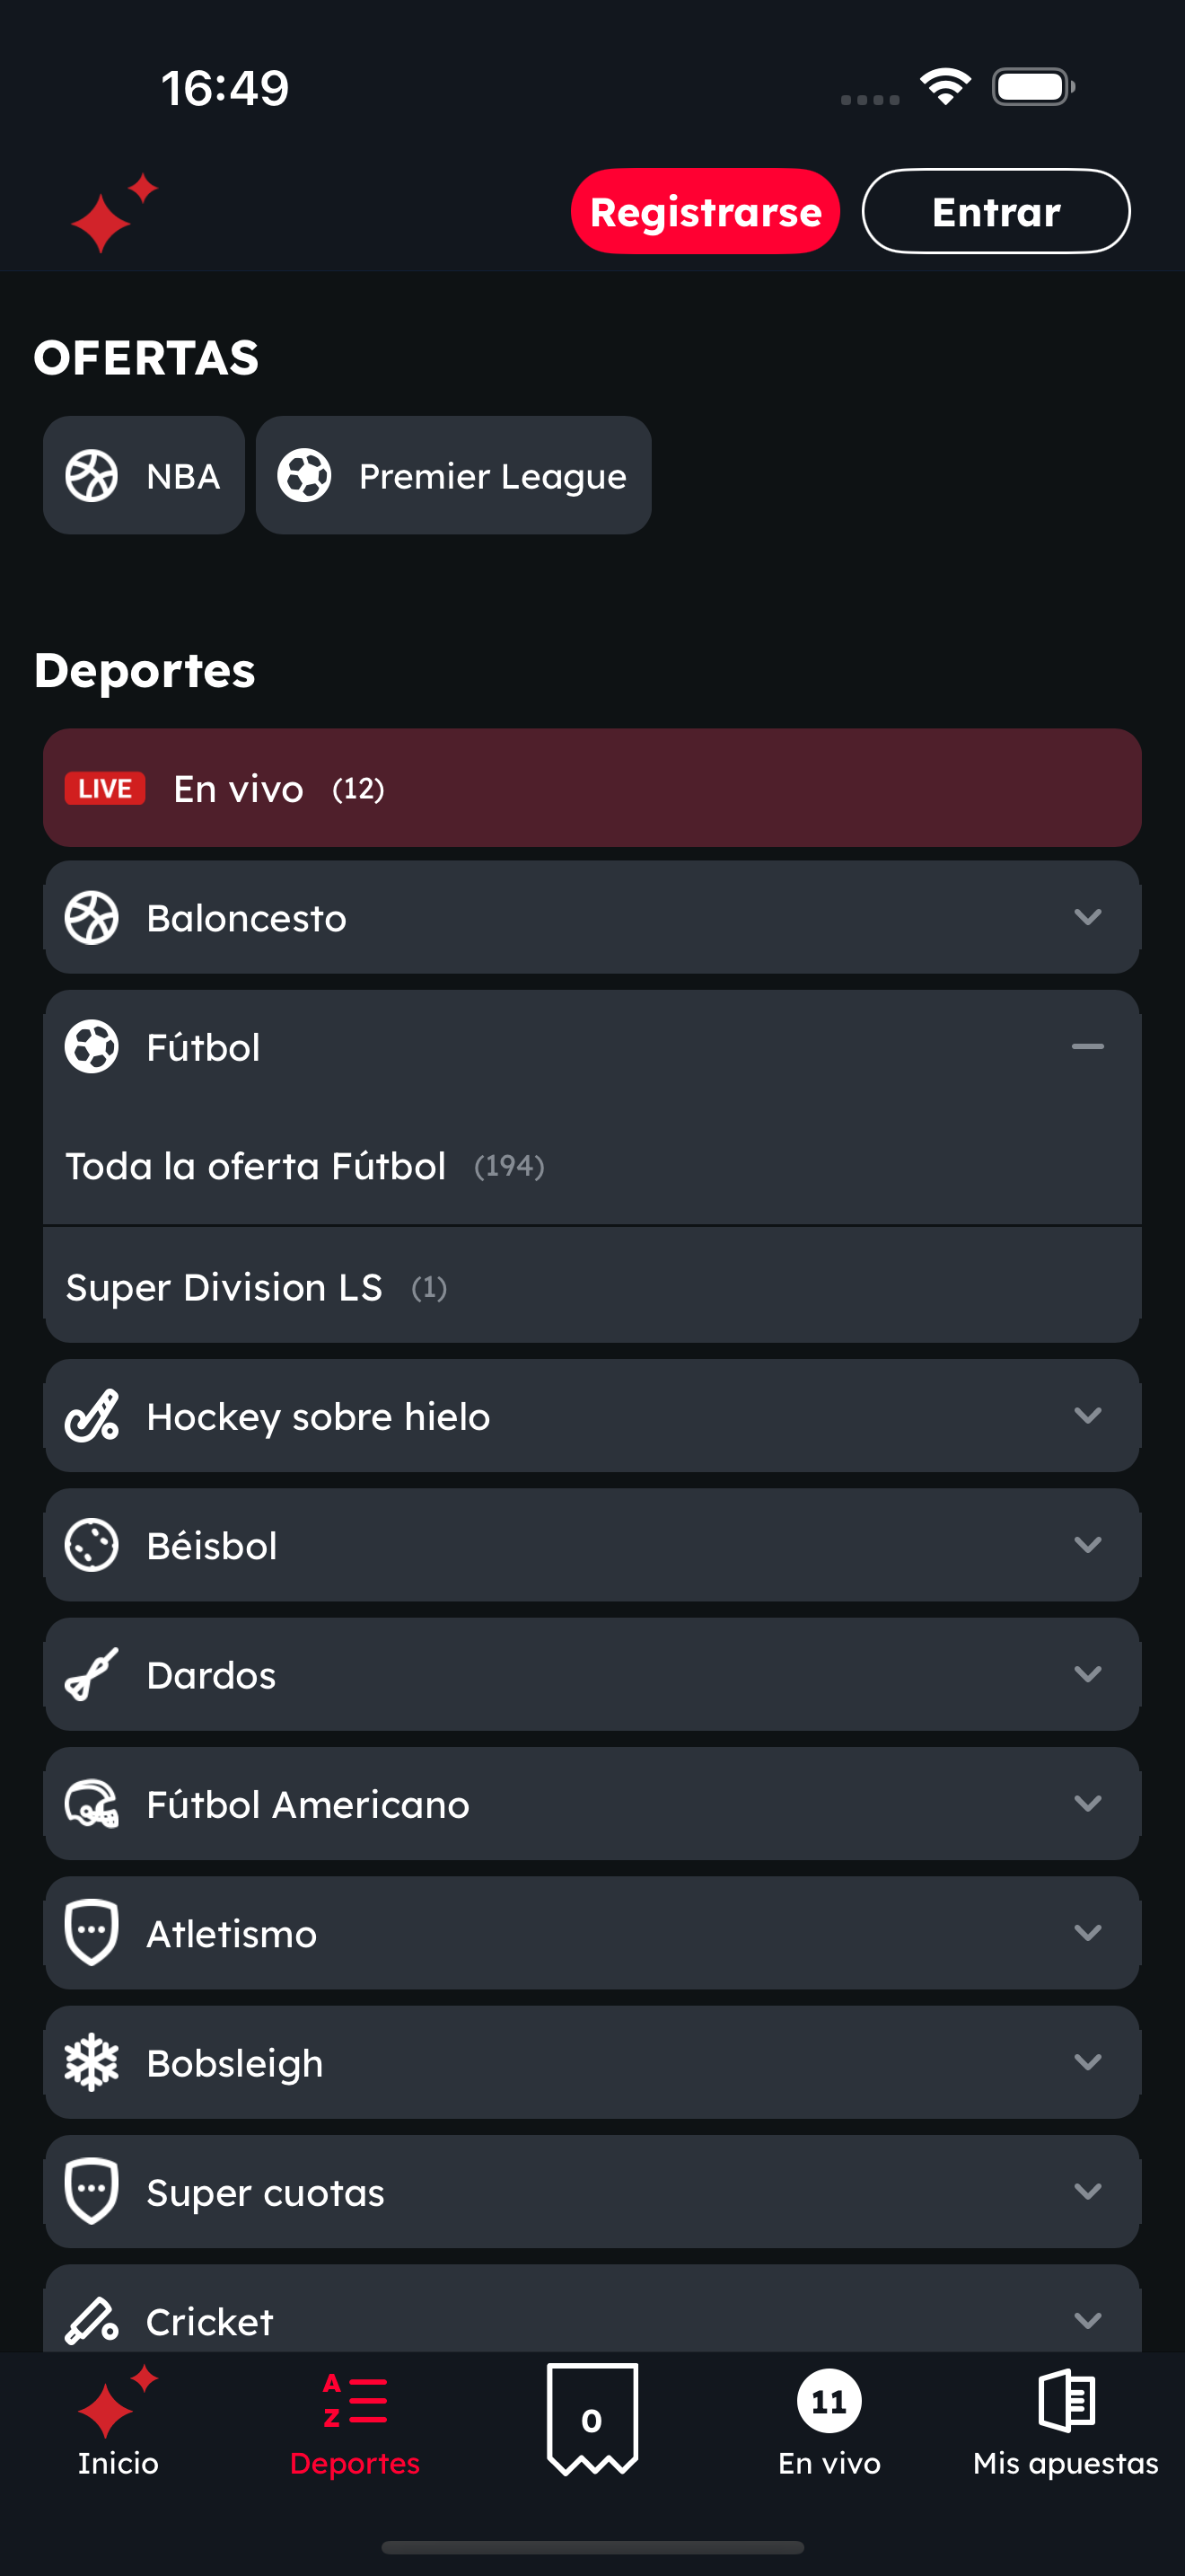Image resolution: width=1185 pixels, height=2576 pixels.
Task: Tap the snowflake icon for Bobsleigh
Action: click(92, 2061)
